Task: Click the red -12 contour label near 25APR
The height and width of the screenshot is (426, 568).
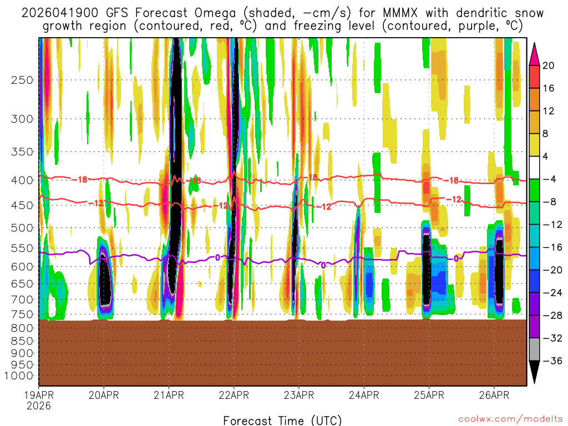Action: 454,199
